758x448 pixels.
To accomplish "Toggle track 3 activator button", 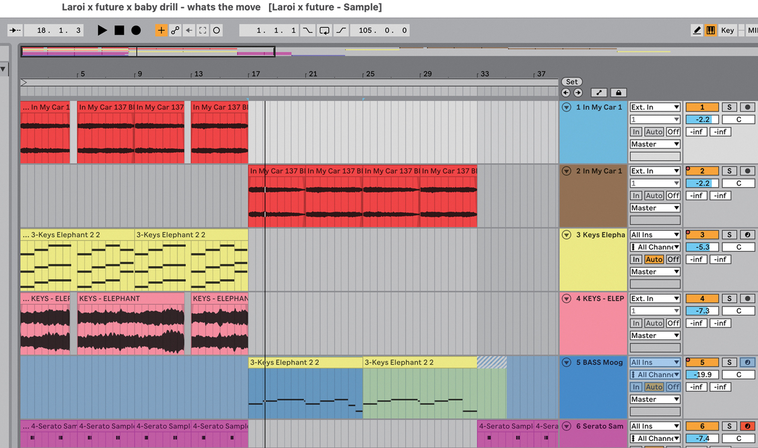I will (x=702, y=235).
